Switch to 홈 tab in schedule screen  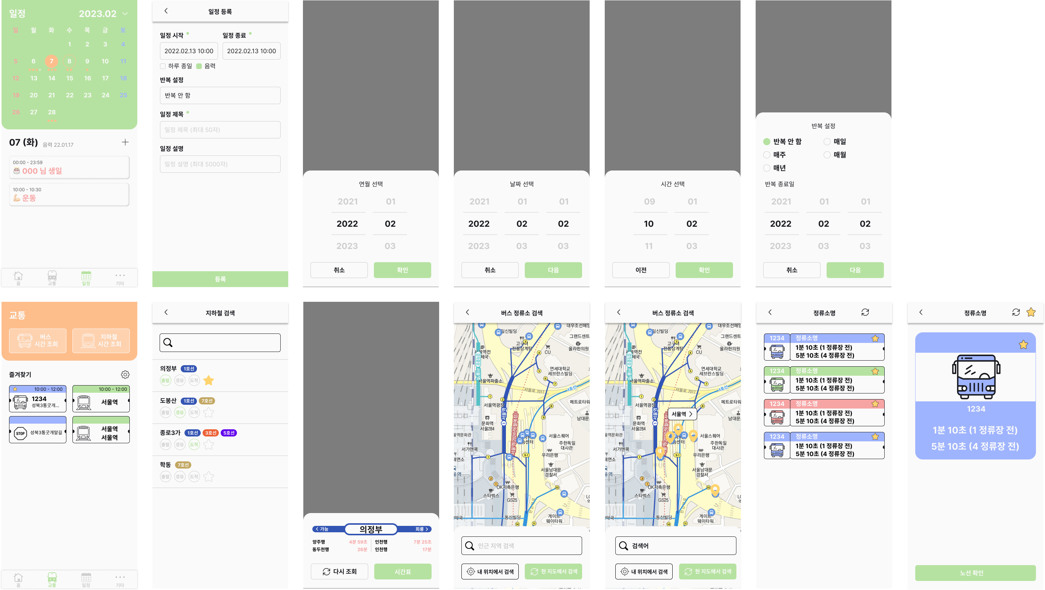(18, 278)
